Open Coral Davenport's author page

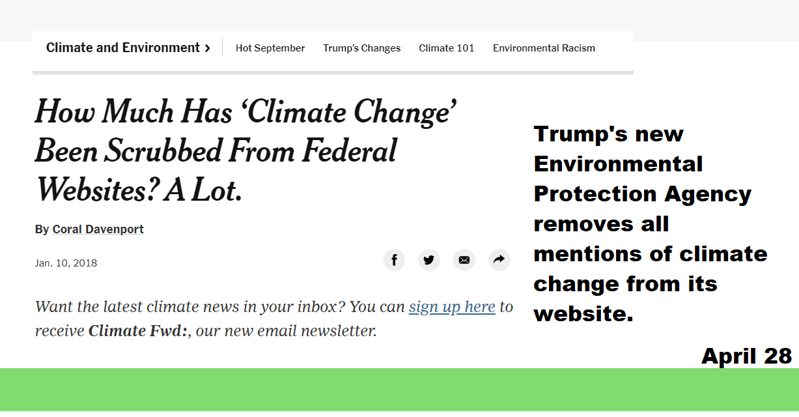click(x=98, y=229)
